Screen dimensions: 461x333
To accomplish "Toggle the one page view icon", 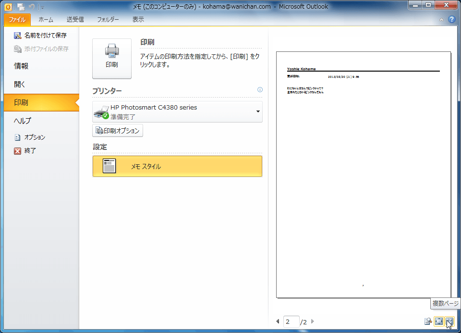I will pyautogui.click(x=438, y=321).
